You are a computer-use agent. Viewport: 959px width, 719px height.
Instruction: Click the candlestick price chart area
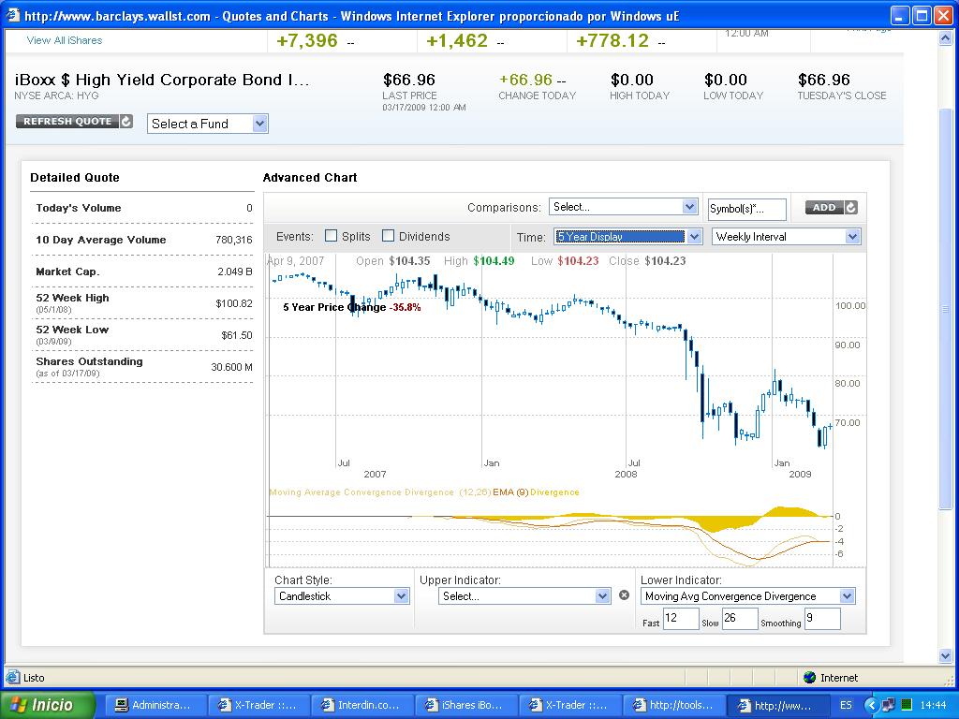click(549, 360)
